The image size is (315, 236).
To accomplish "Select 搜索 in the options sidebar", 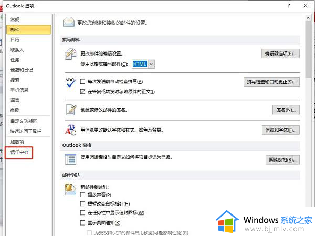I will 29,80.
